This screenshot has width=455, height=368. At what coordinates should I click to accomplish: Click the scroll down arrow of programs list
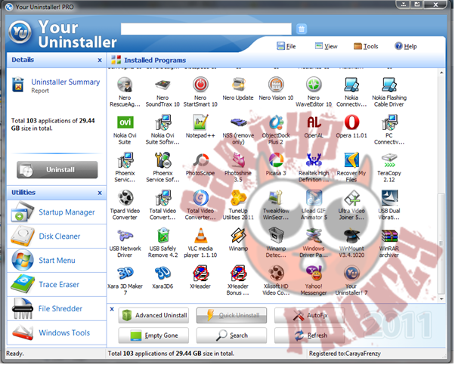pyautogui.click(x=441, y=298)
